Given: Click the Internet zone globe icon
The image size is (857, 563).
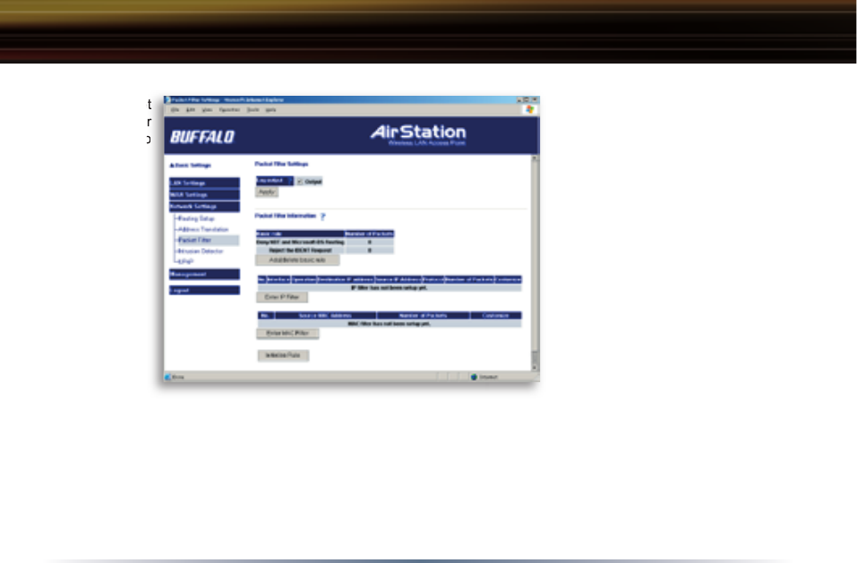Looking at the screenshot, I should click(x=474, y=377).
